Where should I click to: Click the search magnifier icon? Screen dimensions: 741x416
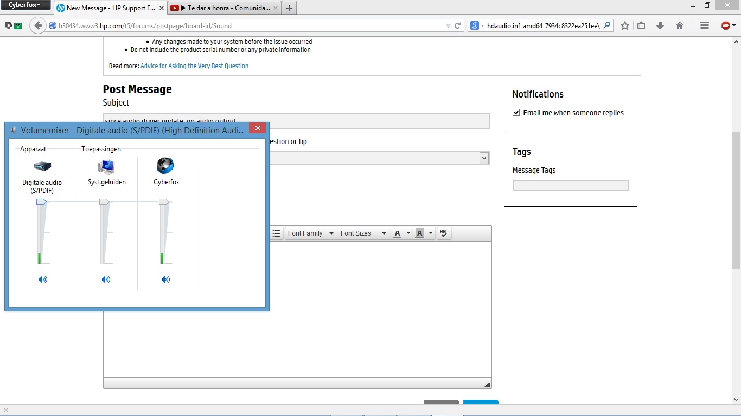[607, 25]
